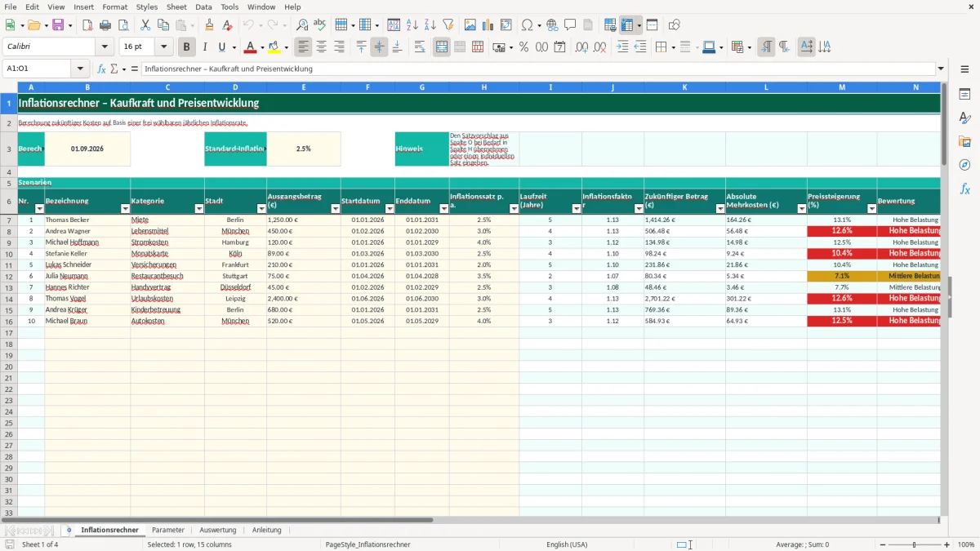980x551 pixels.
Task: Open Print Preview
Action: [x=123, y=25]
